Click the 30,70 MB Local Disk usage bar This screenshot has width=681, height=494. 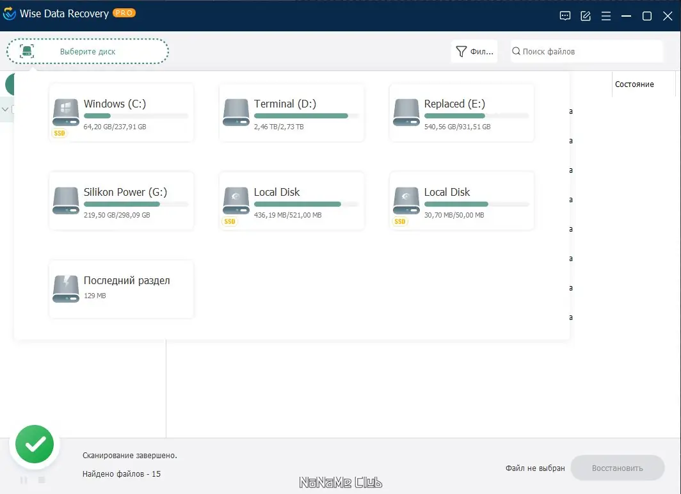coord(476,204)
